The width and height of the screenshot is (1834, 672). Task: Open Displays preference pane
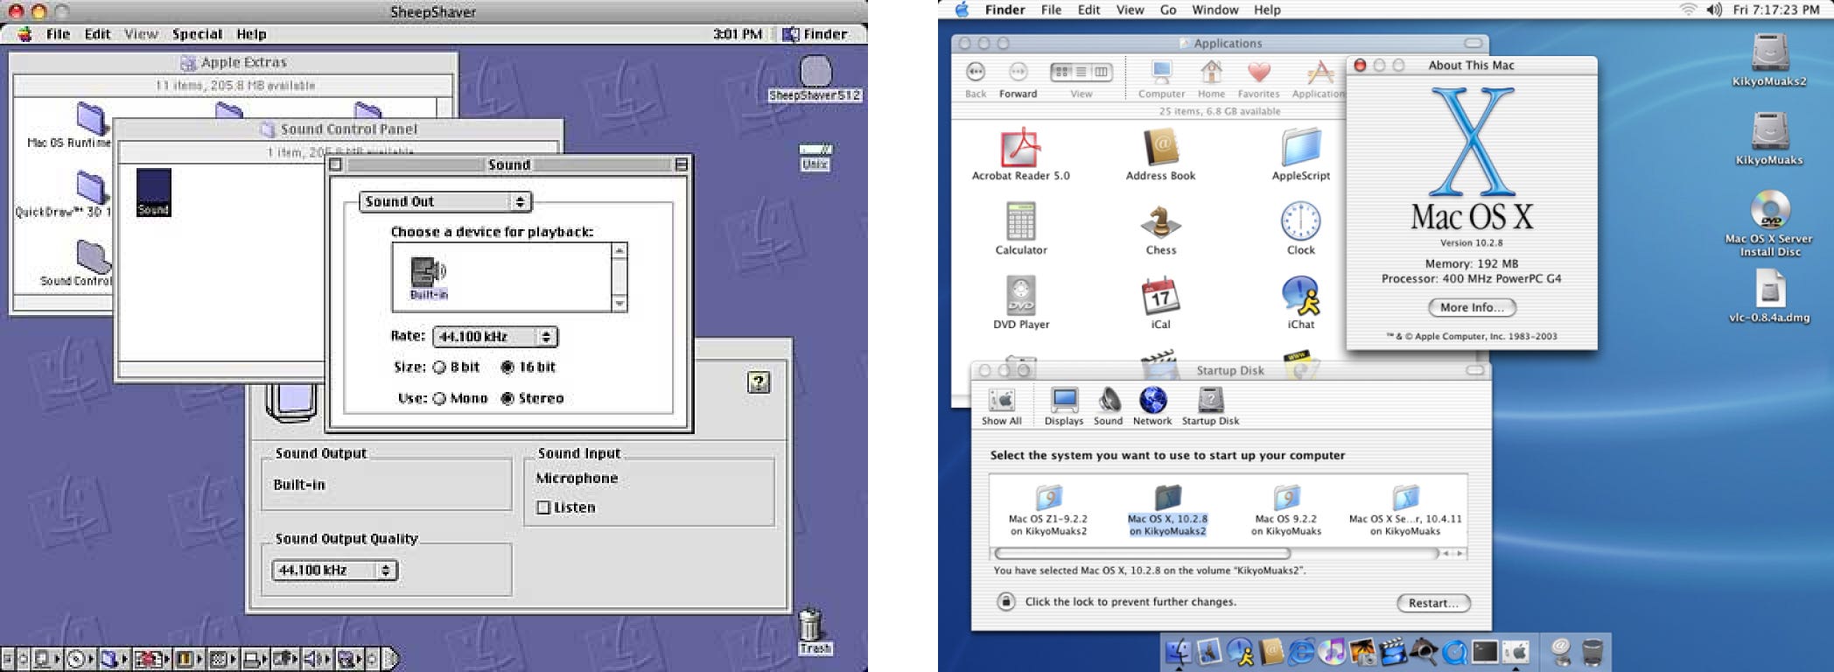(x=1064, y=407)
